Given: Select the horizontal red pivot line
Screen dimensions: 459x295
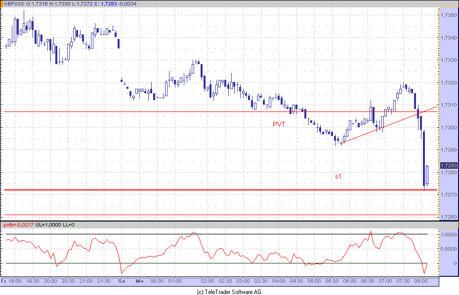Looking at the screenshot, I should click(148, 112).
